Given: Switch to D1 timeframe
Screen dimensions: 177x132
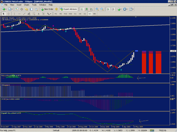Looking at the screenshot, I should point(85,14).
